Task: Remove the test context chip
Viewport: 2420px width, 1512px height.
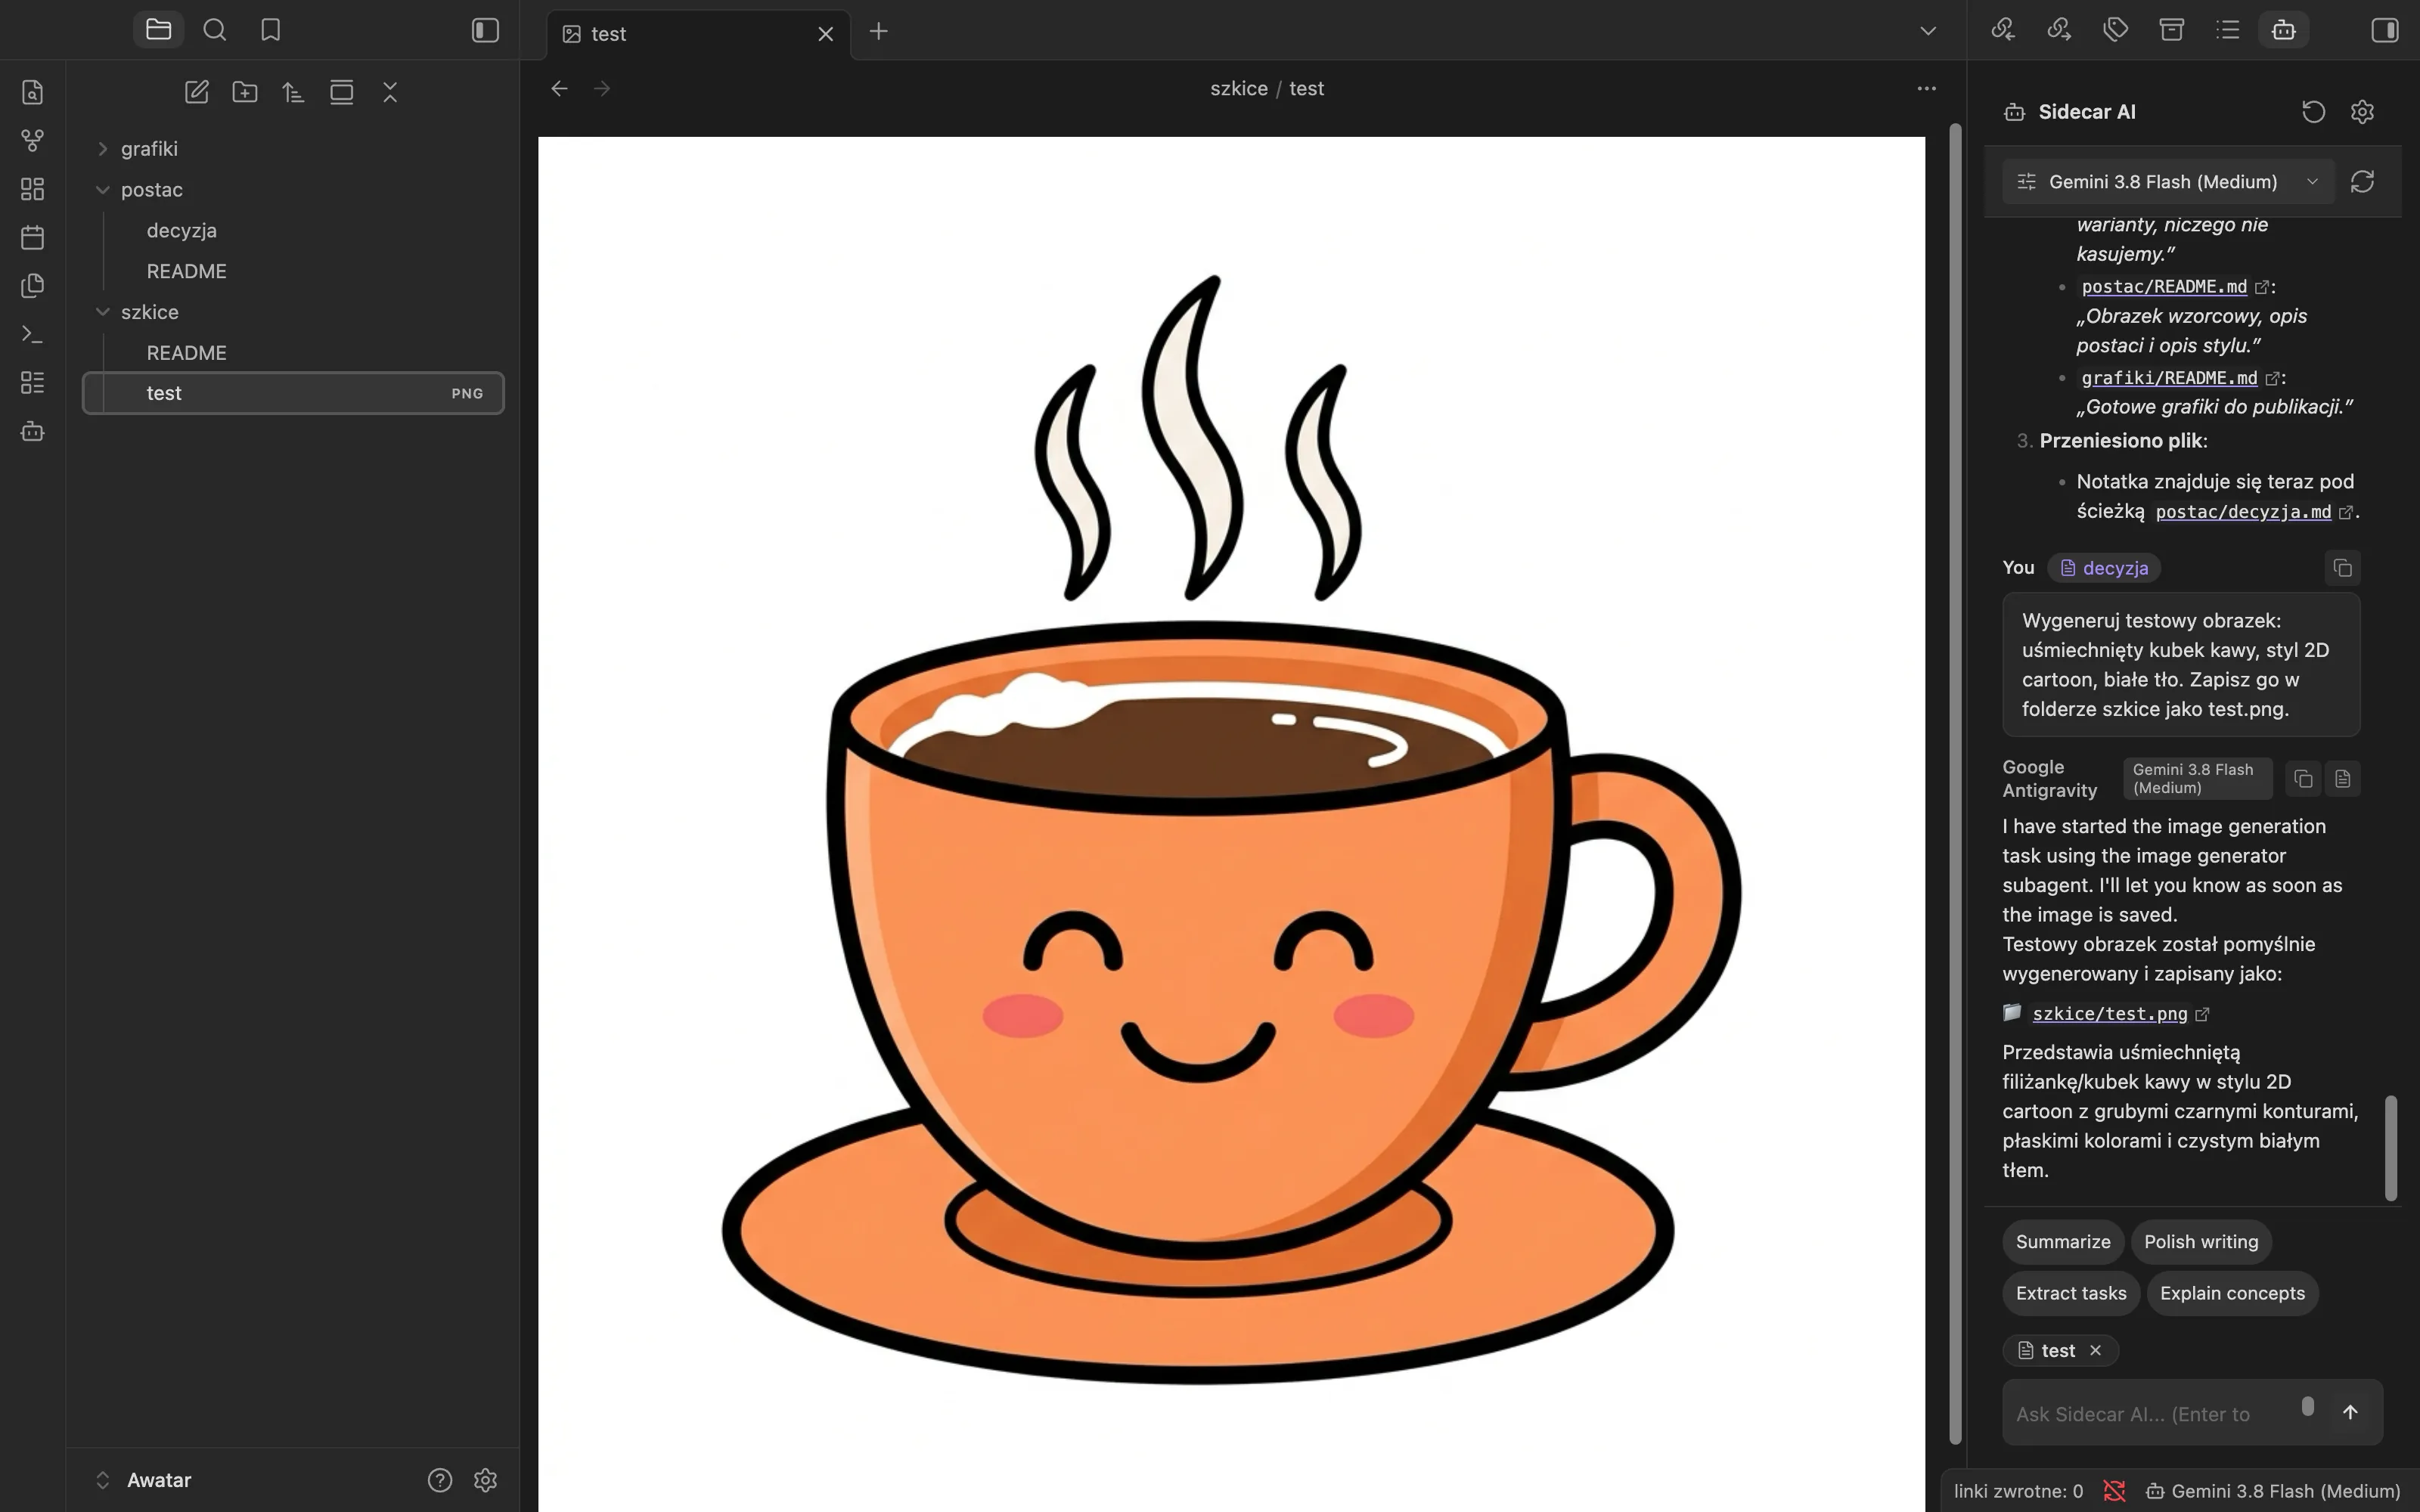Action: point(2095,1350)
